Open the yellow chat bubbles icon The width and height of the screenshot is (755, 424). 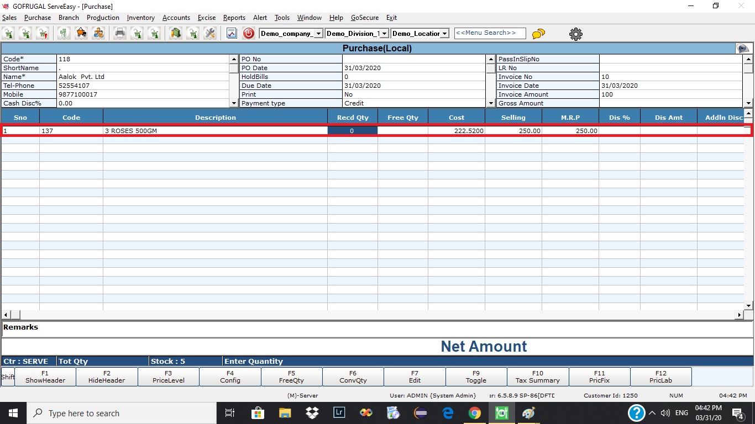[538, 34]
